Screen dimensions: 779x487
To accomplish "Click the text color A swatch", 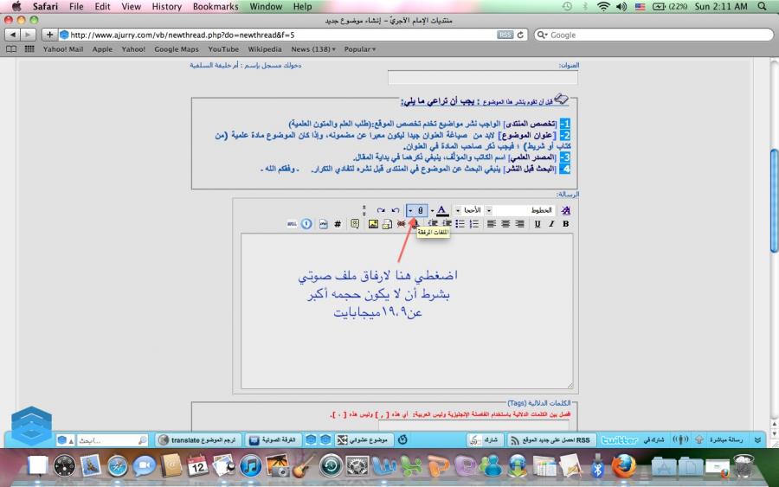I will (x=441, y=210).
